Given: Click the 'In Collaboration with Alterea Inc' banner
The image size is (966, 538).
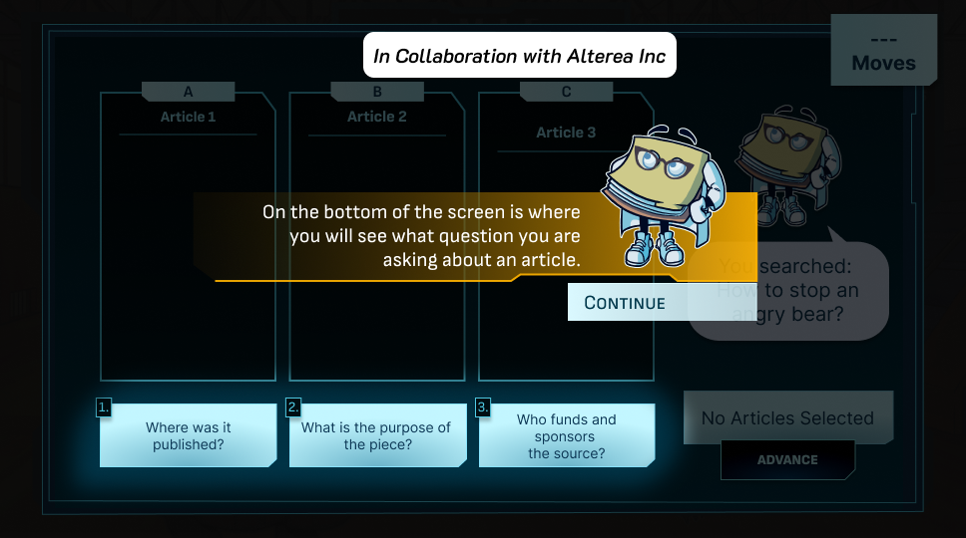Looking at the screenshot, I should coord(519,57).
